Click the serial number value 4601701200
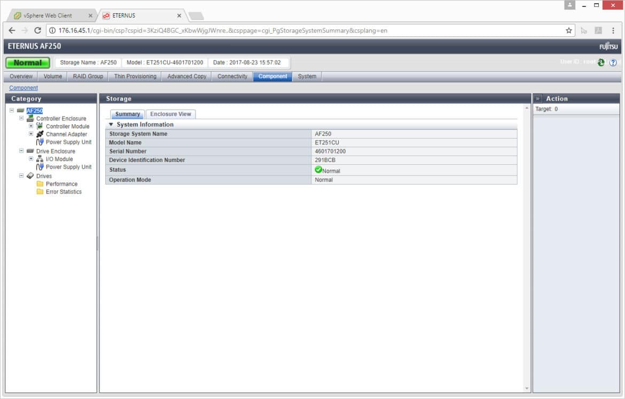Viewport: 625px width, 399px height. pyautogui.click(x=330, y=151)
